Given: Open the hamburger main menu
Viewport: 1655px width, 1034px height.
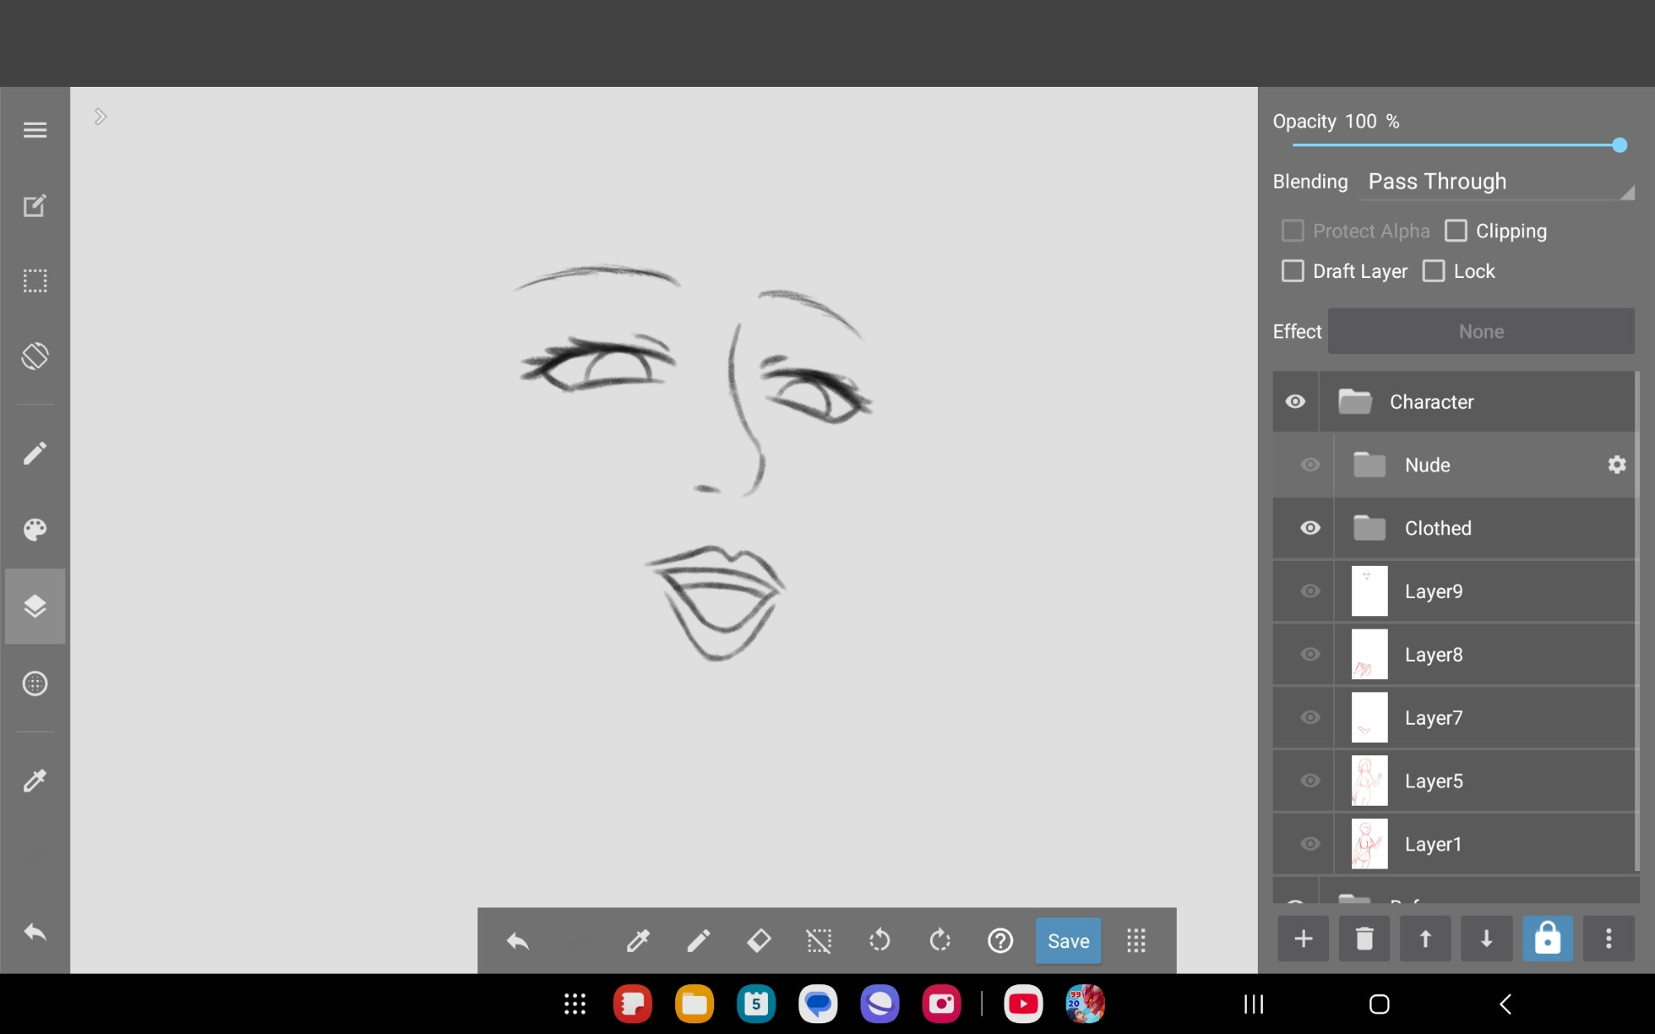Looking at the screenshot, I should coord(35,130).
